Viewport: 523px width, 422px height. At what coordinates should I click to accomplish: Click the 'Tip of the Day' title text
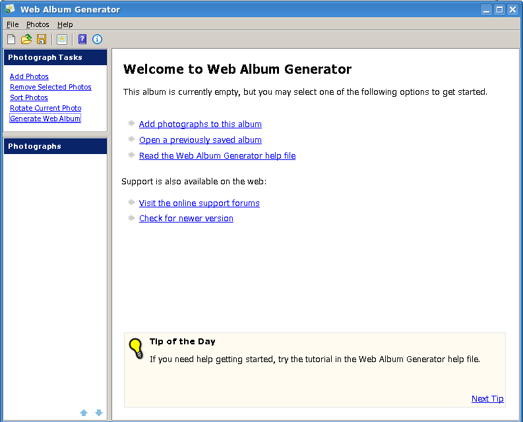tap(183, 342)
